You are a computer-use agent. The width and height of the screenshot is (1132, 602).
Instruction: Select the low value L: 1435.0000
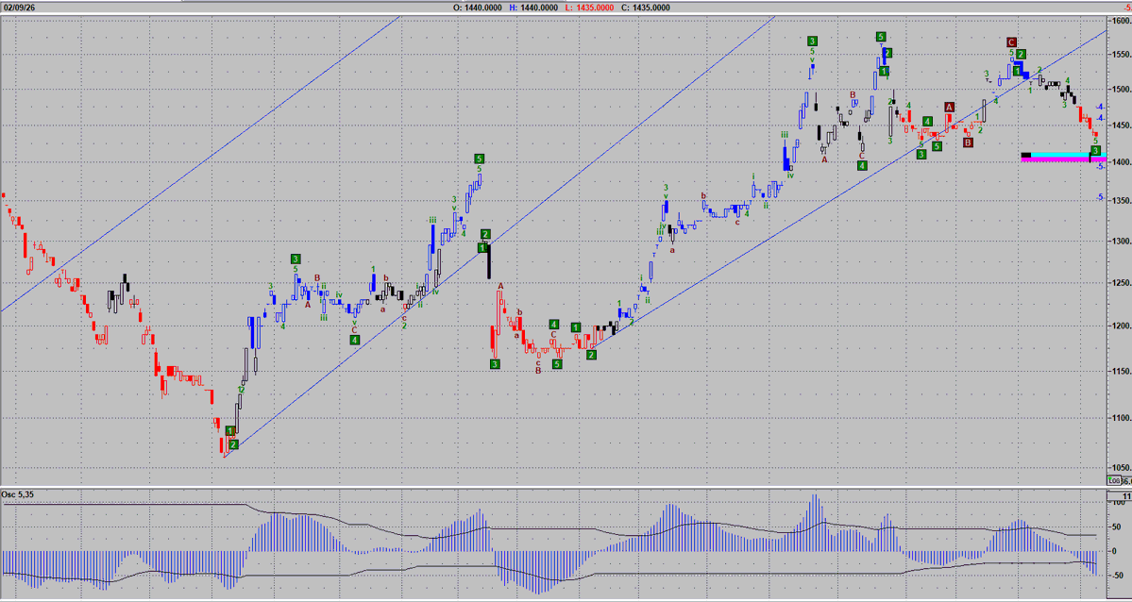click(x=589, y=8)
